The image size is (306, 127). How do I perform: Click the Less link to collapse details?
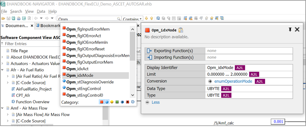pos(156,102)
